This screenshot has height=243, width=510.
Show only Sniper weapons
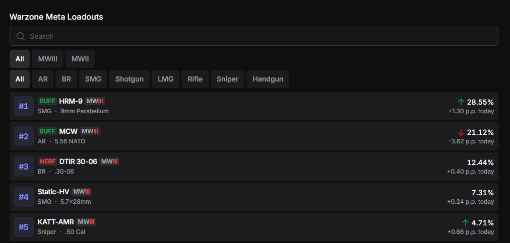tap(227, 79)
